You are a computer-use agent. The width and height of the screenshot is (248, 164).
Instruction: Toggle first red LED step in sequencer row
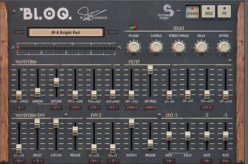click(x=18, y=48)
